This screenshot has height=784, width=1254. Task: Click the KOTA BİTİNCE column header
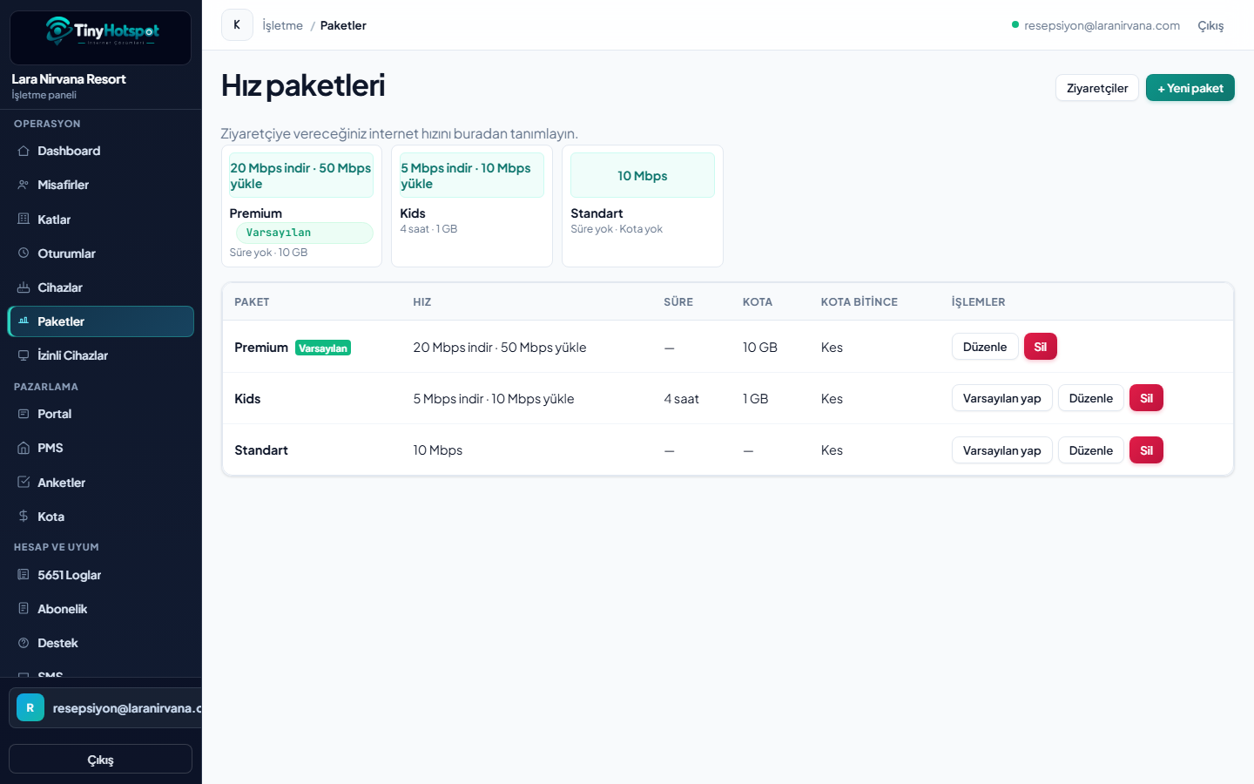point(860,302)
